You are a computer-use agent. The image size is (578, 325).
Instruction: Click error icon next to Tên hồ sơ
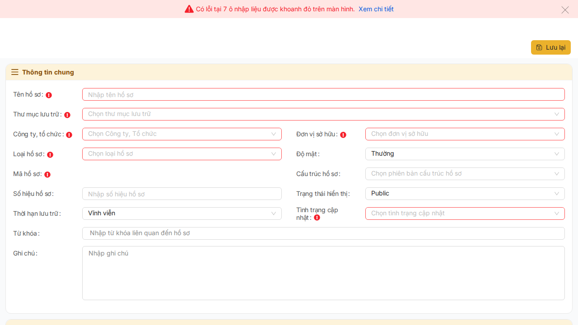[49, 95]
